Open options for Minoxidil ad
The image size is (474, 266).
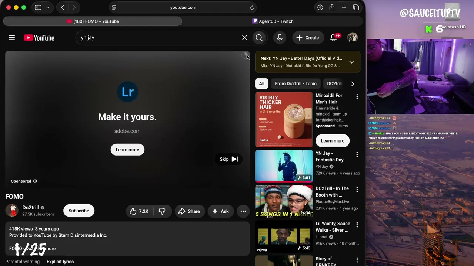[x=357, y=97]
